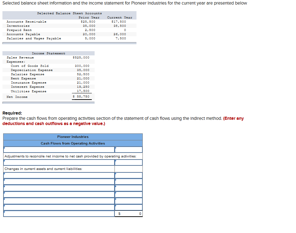The height and width of the screenshot is (233, 296).
Task: Click the $25,500 Accounts Receivable prior year value
Action: point(88,22)
